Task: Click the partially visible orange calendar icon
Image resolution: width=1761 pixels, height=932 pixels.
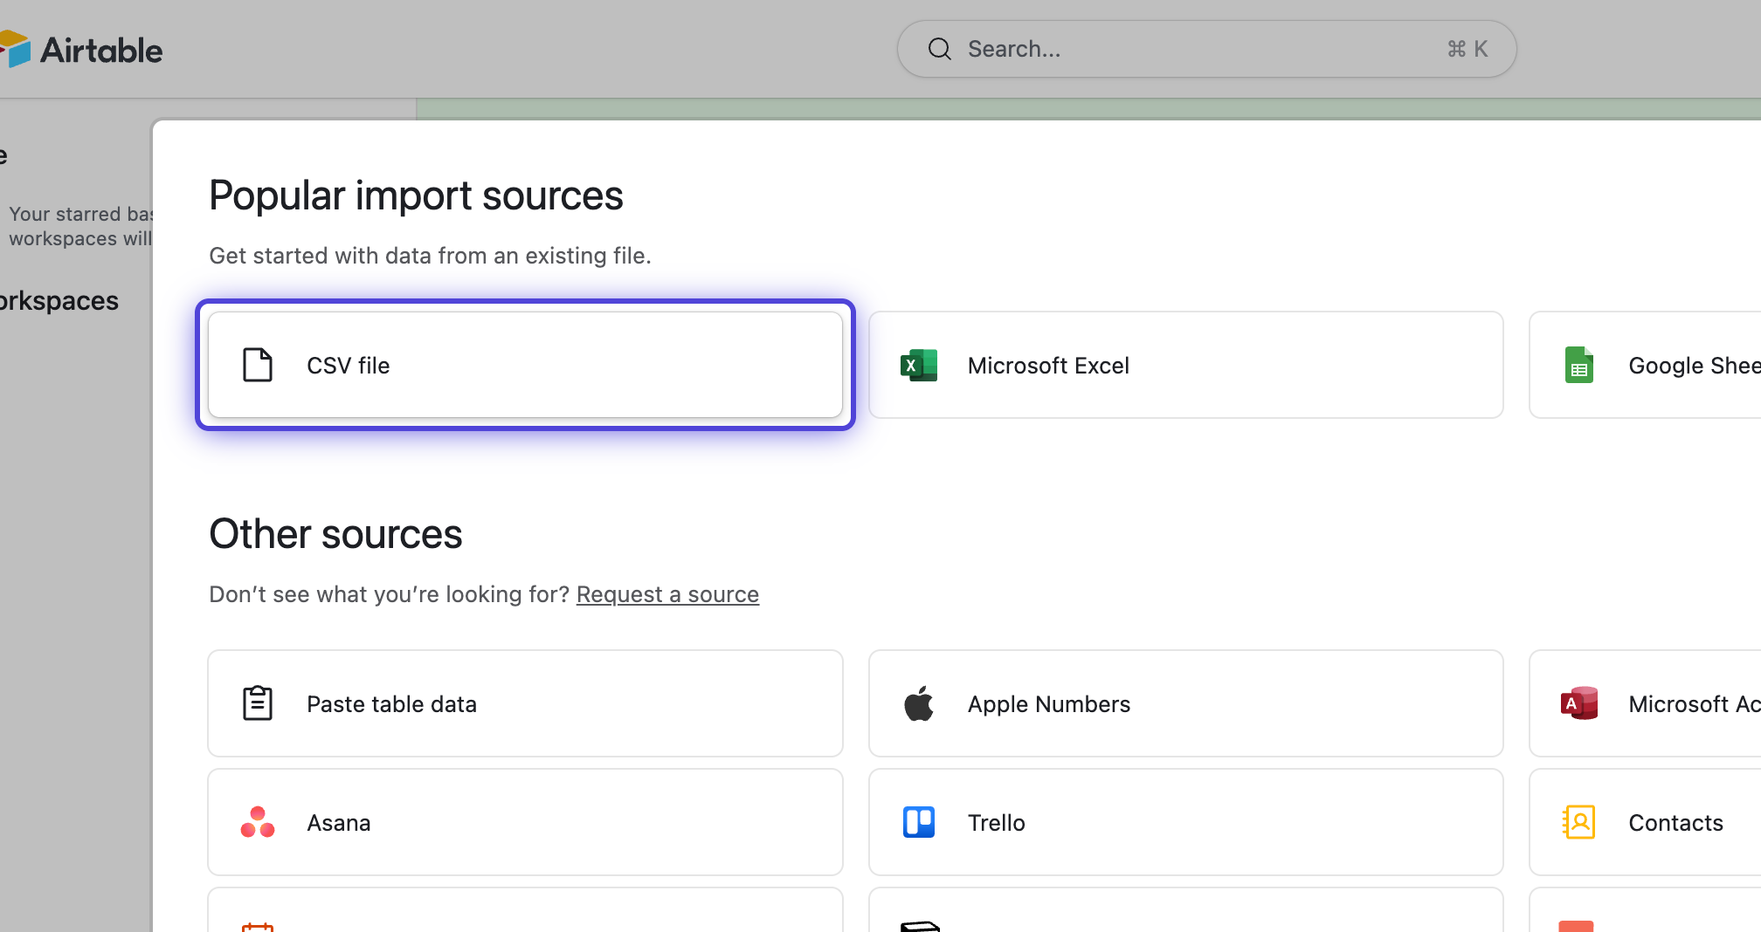Action: tap(258, 927)
